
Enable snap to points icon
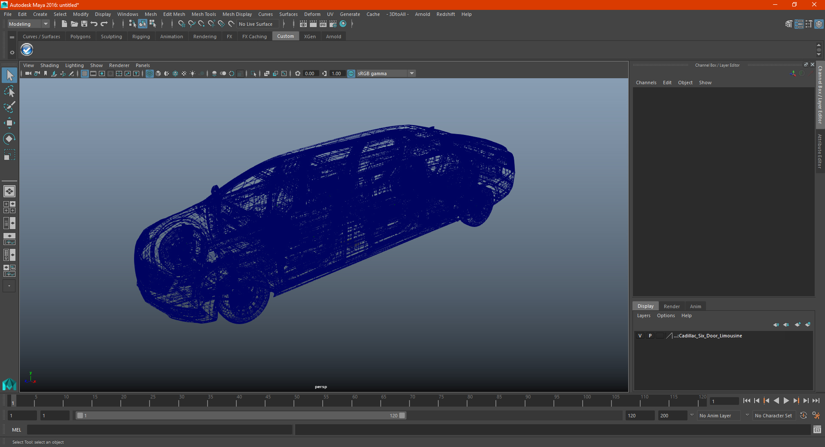[202, 24]
